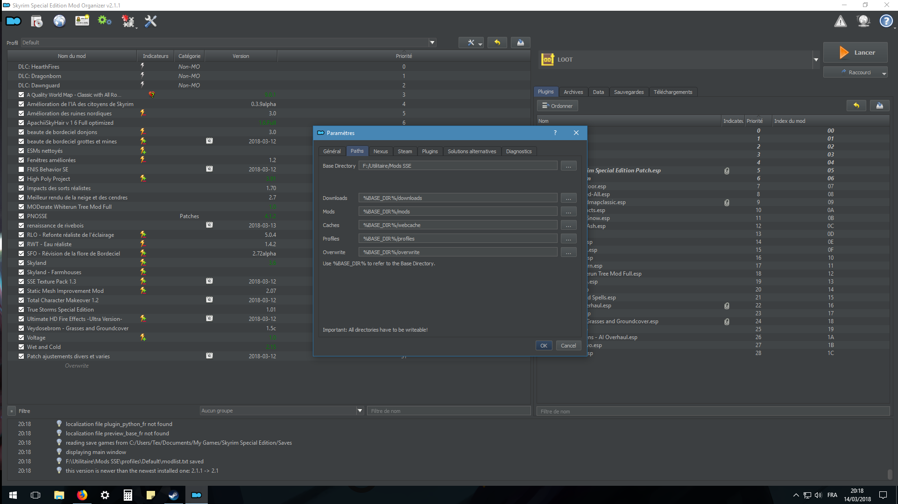Restore plugin list backup arrow icon
Image resolution: width=898 pixels, height=504 pixels.
click(x=856, y=106)
